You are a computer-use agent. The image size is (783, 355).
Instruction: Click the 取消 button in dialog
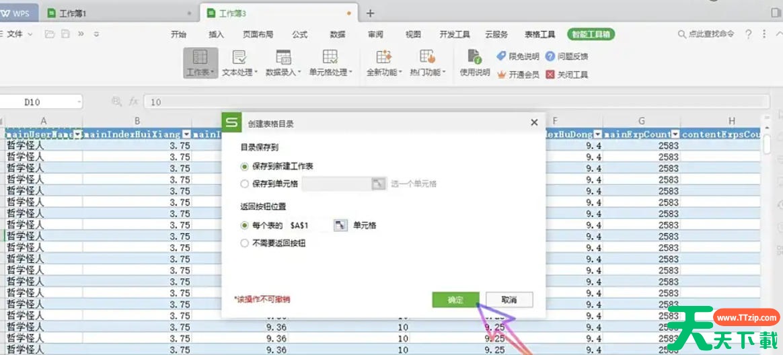[x=509, y=300]
